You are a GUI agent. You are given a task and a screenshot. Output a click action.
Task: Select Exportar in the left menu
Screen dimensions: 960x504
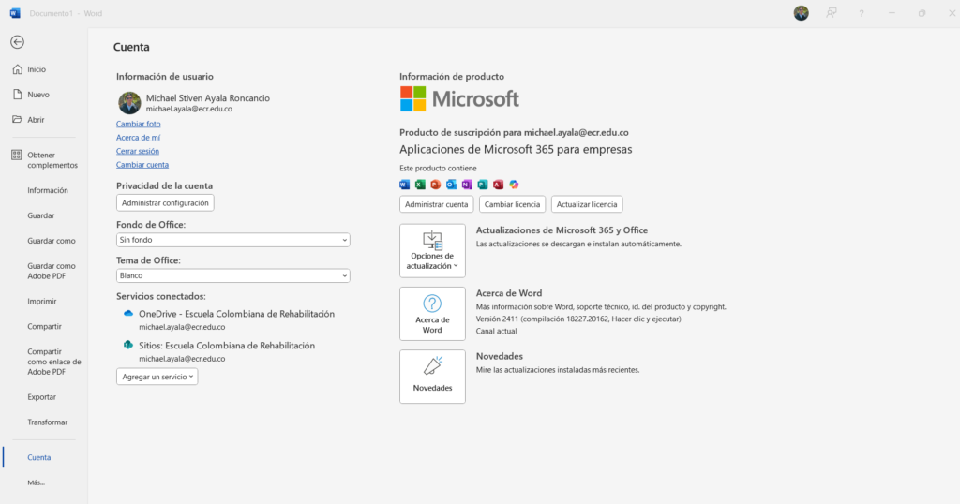(x=41, y=397)
